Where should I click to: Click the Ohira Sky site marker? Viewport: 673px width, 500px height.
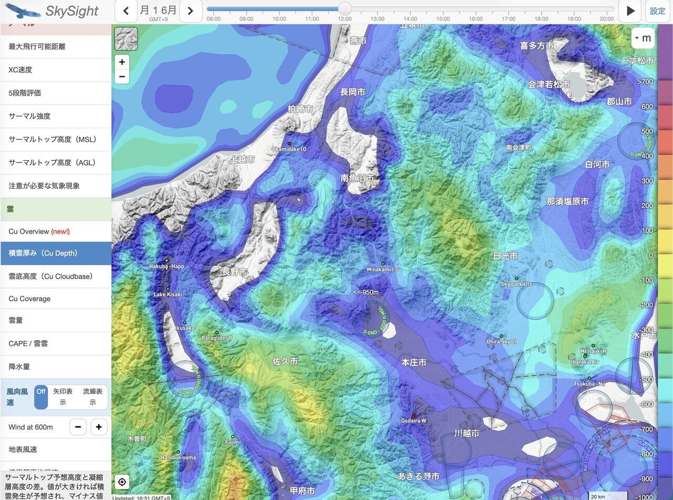[501, 336]
